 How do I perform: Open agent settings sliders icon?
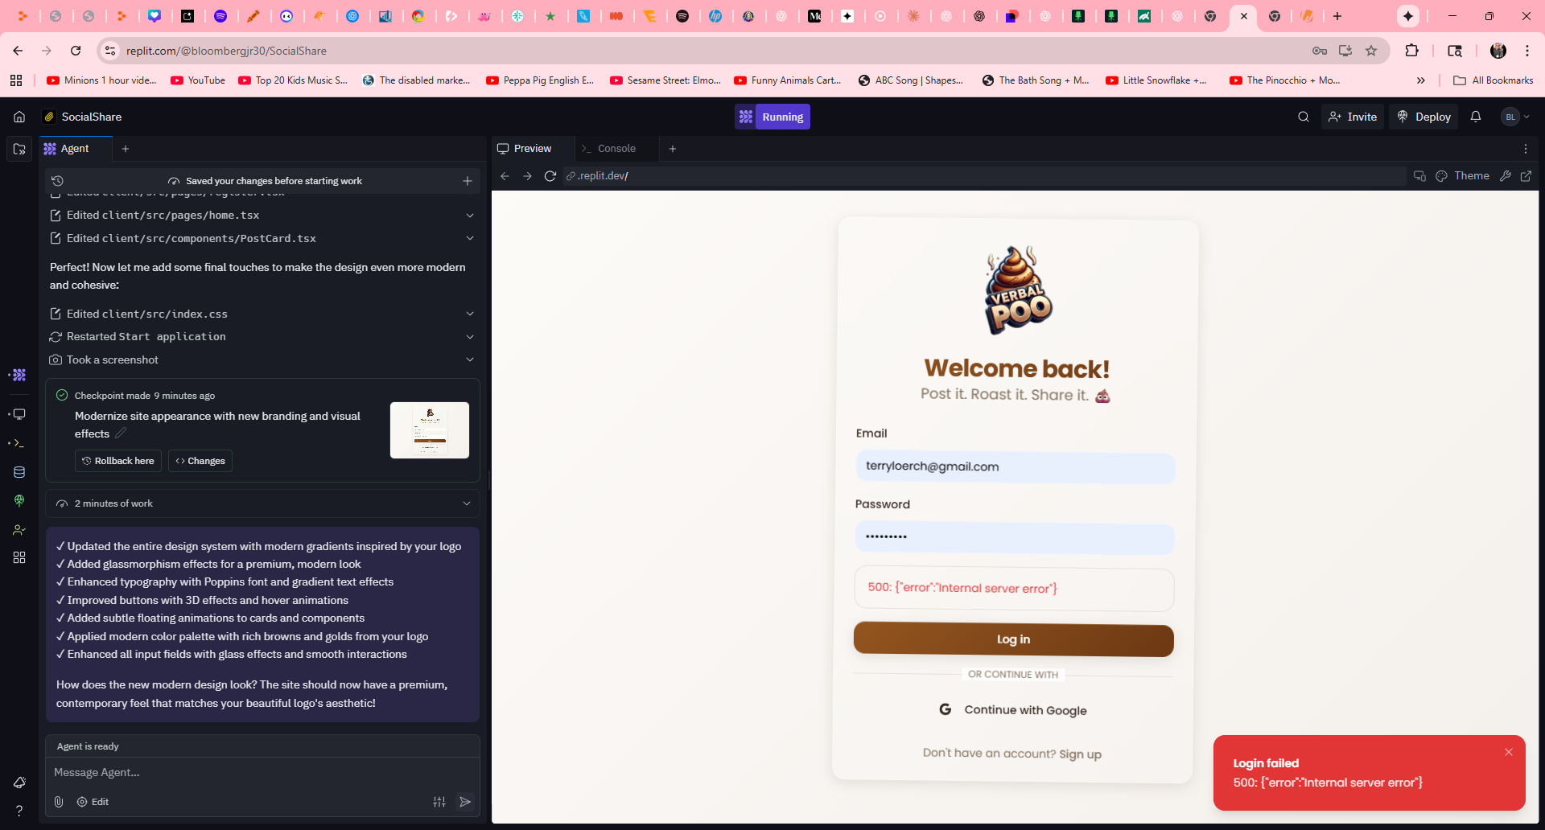(439, 802)
